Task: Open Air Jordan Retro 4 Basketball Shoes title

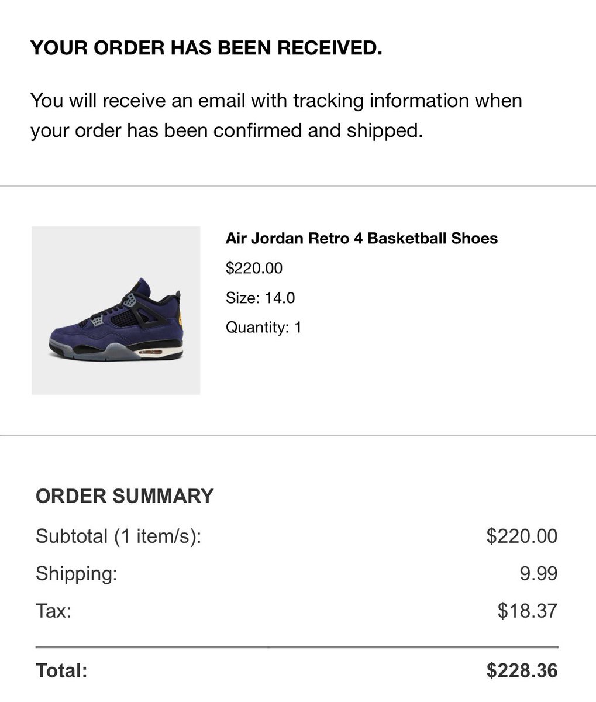Action: [361, 239]
